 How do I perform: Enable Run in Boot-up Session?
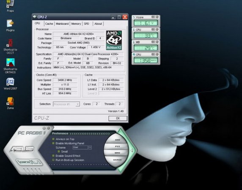[53, 160]
